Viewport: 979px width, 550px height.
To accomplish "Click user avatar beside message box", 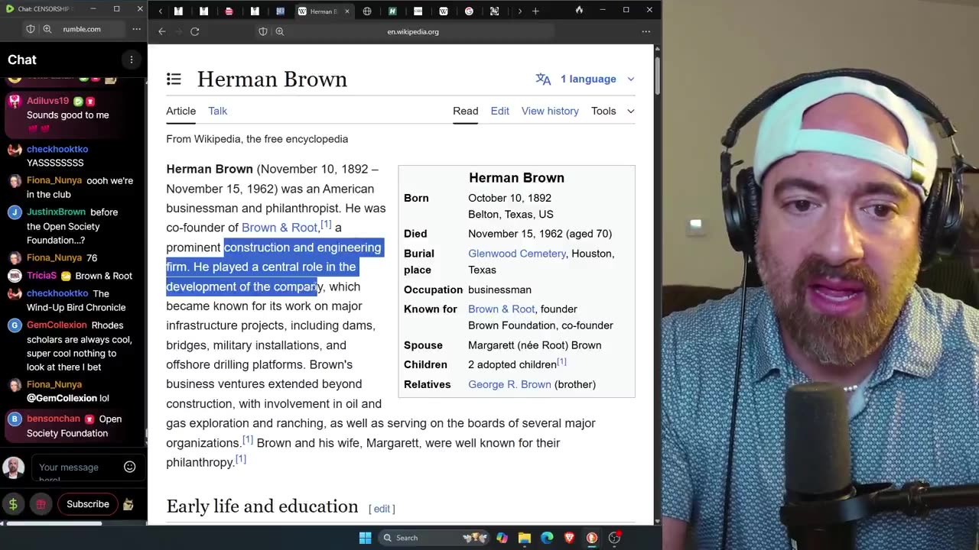I will tap(13, 467).
